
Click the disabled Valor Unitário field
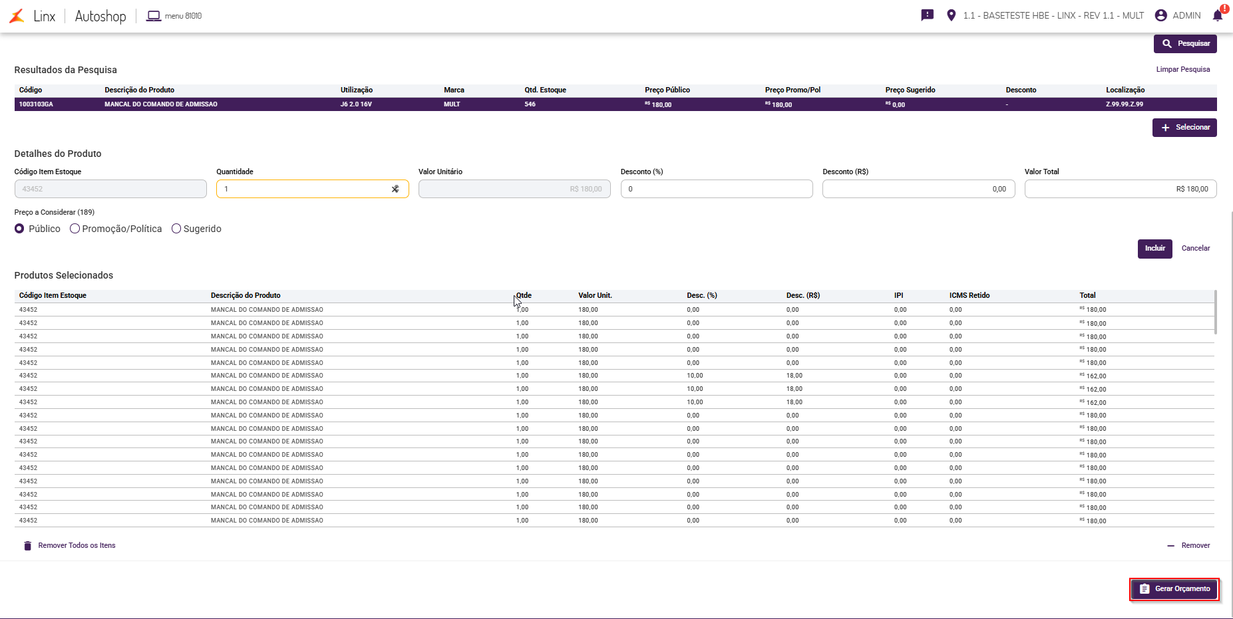pos(514,189)
